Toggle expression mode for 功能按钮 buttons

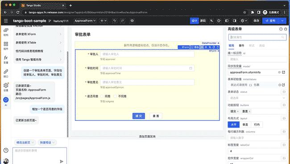[284, 105]
